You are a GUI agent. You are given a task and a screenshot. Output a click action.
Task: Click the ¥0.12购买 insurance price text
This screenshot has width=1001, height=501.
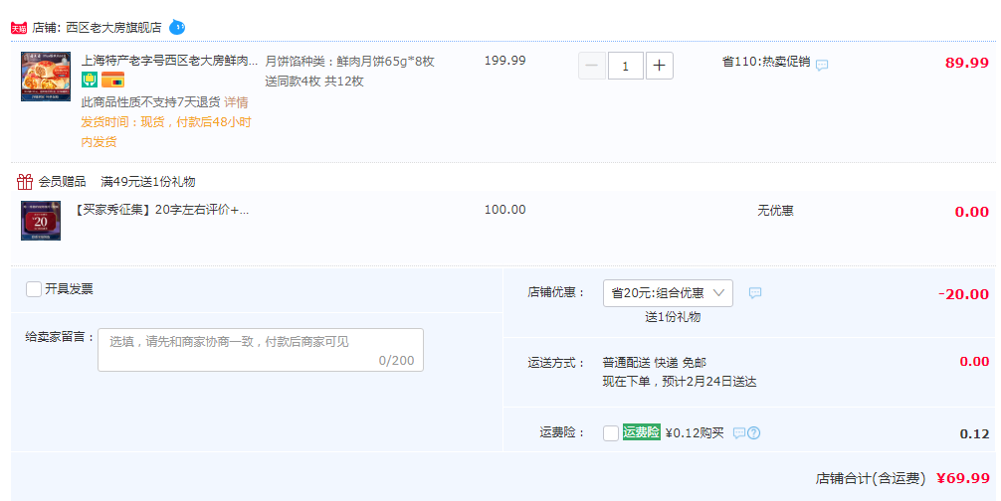[x=695, y=433]
